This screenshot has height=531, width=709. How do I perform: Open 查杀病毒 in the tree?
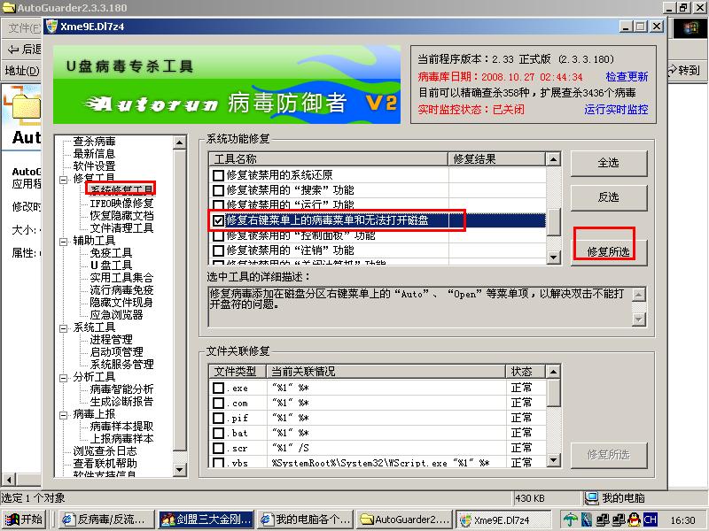(94, 142)
